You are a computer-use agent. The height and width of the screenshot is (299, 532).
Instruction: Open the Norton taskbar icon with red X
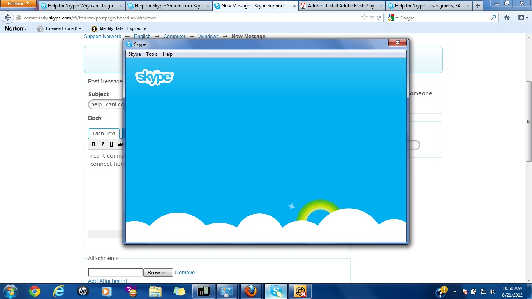300,291
